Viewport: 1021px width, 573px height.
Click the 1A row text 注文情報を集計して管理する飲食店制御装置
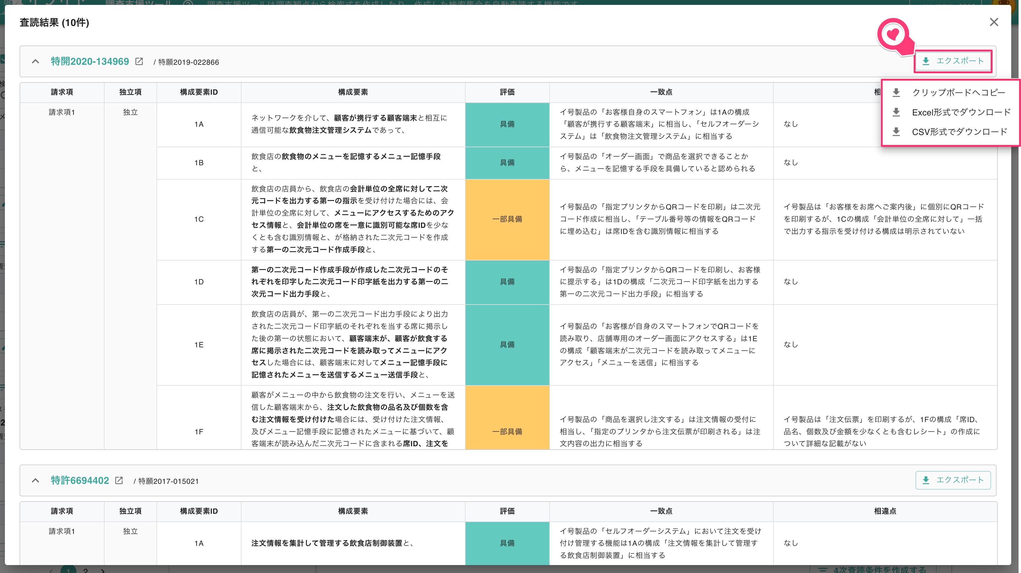point(326,543)
